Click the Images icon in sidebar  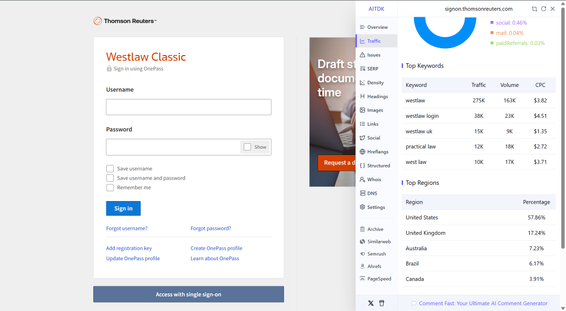[363, 110]
